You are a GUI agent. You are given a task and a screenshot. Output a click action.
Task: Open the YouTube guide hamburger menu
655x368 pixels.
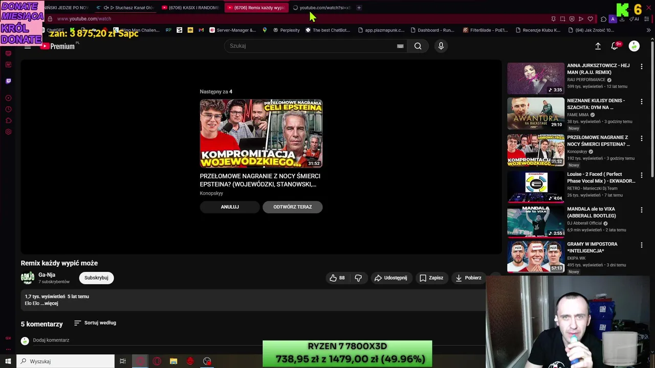point(28,46)
